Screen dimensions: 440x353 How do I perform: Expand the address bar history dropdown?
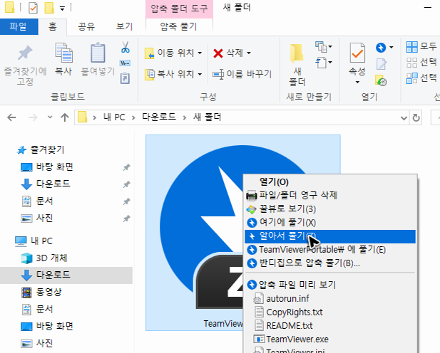coord(404,118)
